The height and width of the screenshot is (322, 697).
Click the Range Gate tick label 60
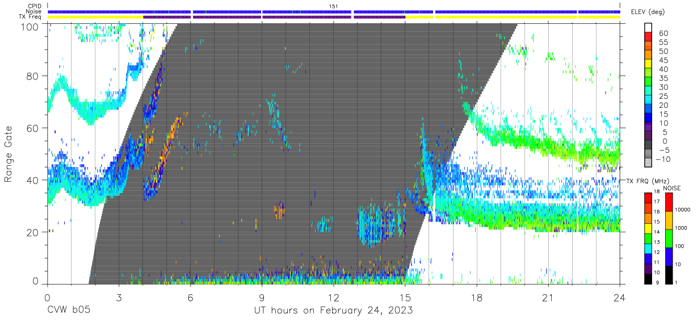33,128
